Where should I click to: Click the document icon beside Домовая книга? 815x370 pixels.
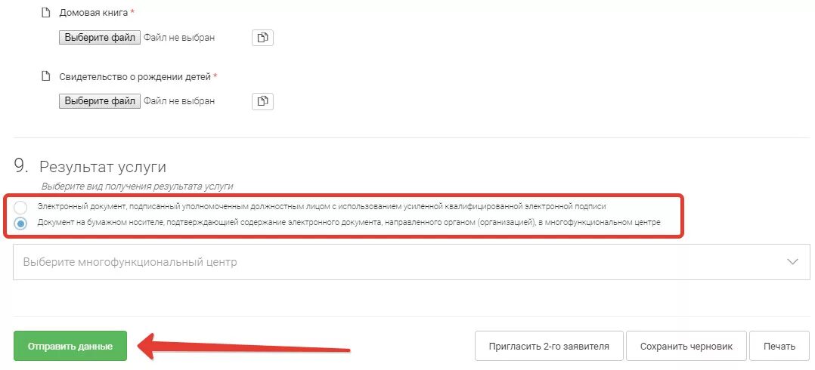45,13
